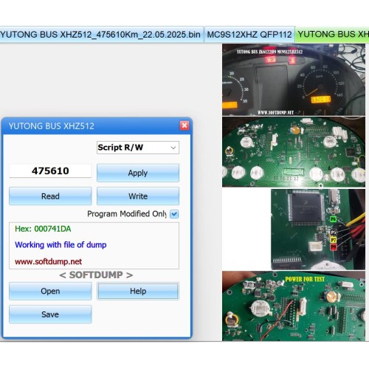The width and height of the screenshot is (369, 369).
Task: View the chip pinout wiring photo
Action: pos(318,230)
